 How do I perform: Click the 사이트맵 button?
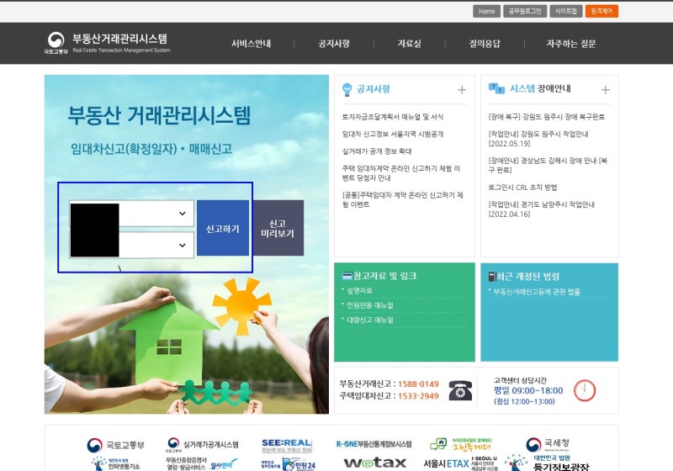pos(565,11)
